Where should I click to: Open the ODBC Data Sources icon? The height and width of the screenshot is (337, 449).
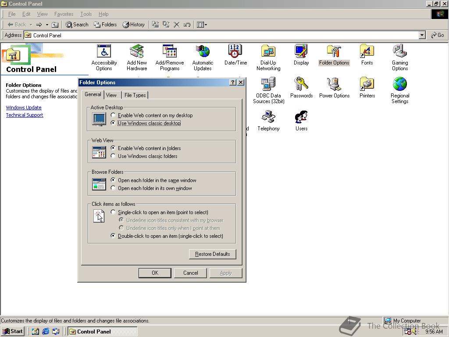268,90
